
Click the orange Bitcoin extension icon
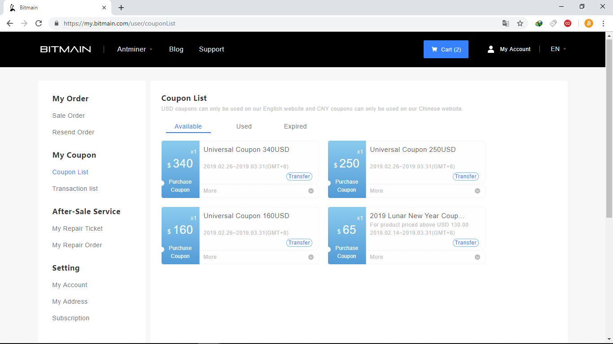tap(589, 23)
